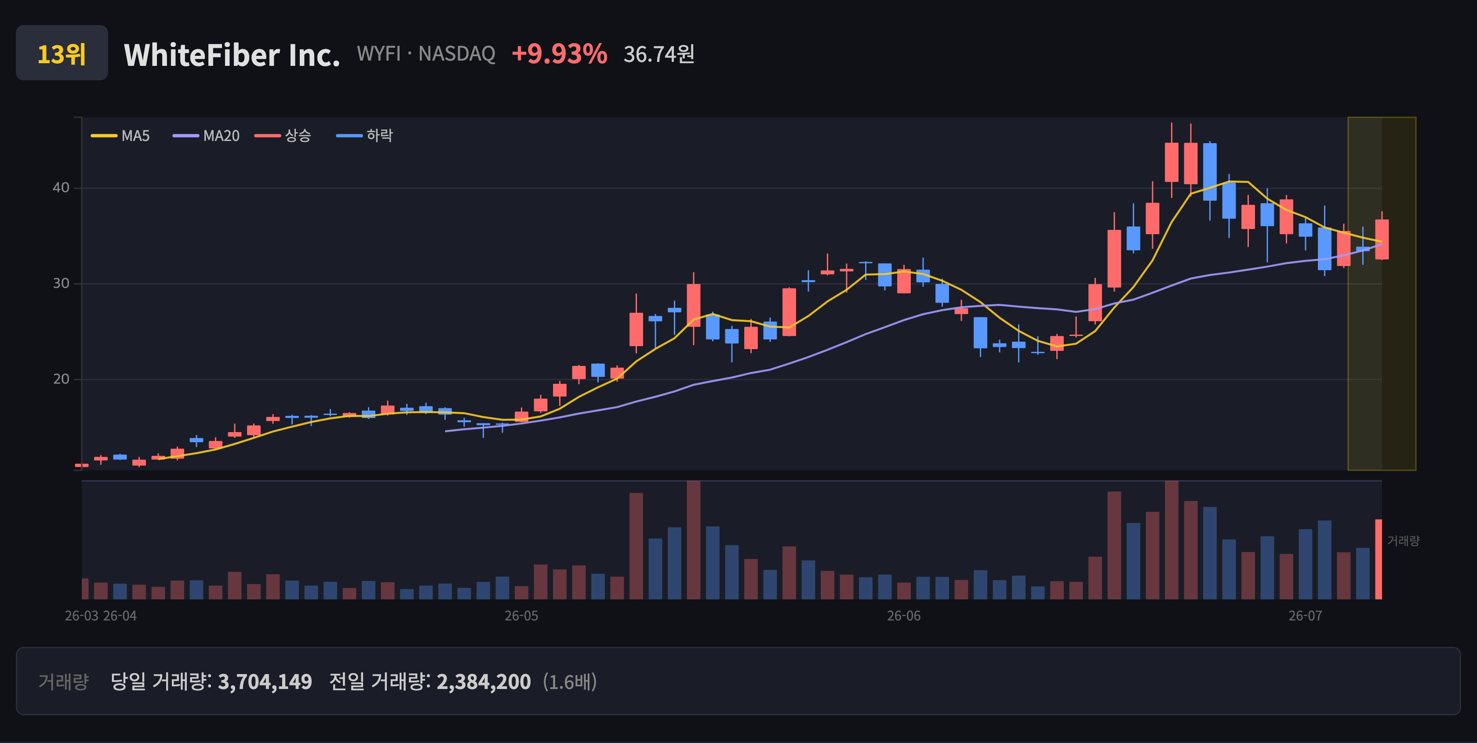
Task: Click the 26-05 date axis label
Action: tap(521, 616)
